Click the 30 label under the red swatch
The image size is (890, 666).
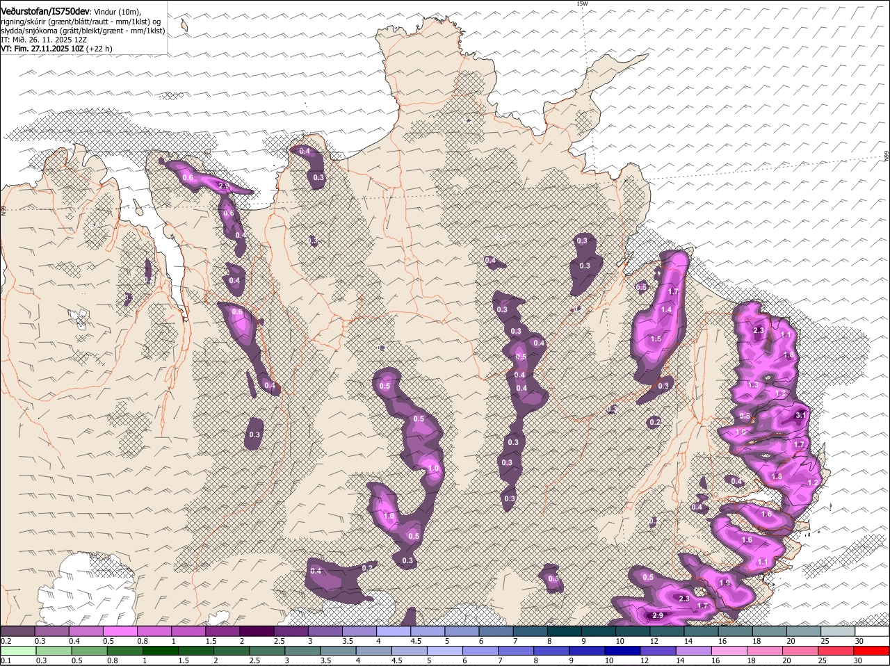(x=858, y=660)
